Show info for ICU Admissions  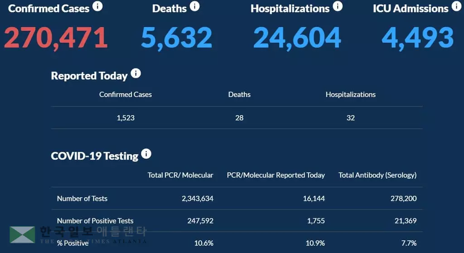(456, 6)
